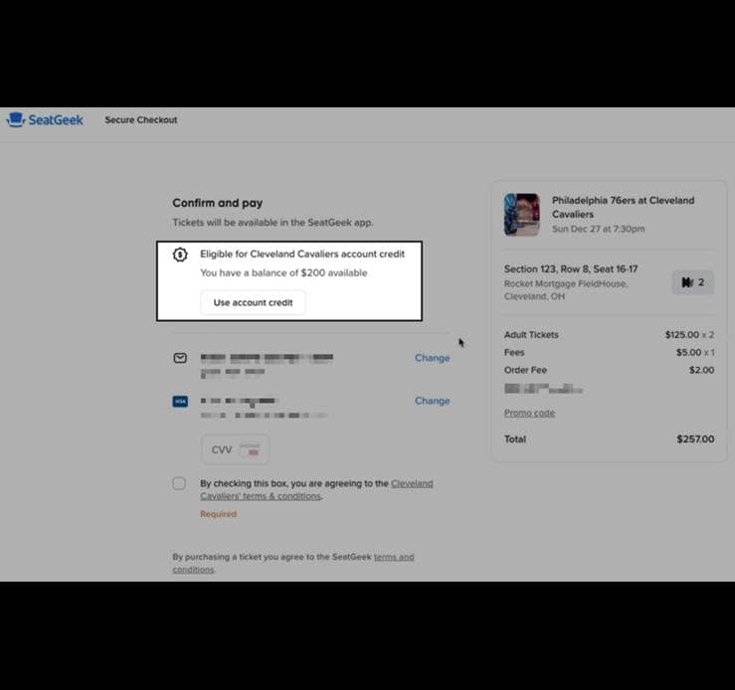Click the 76ers at Cavaliers event thumbnail
This screenshot has height=690, width=735.
[x=522, y=215]
